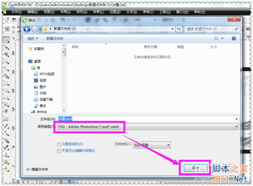Image resolution: width=253 pixels, height=186 pixels.
Task: Click the object origin icon in property bar
Action: (7, 29)
